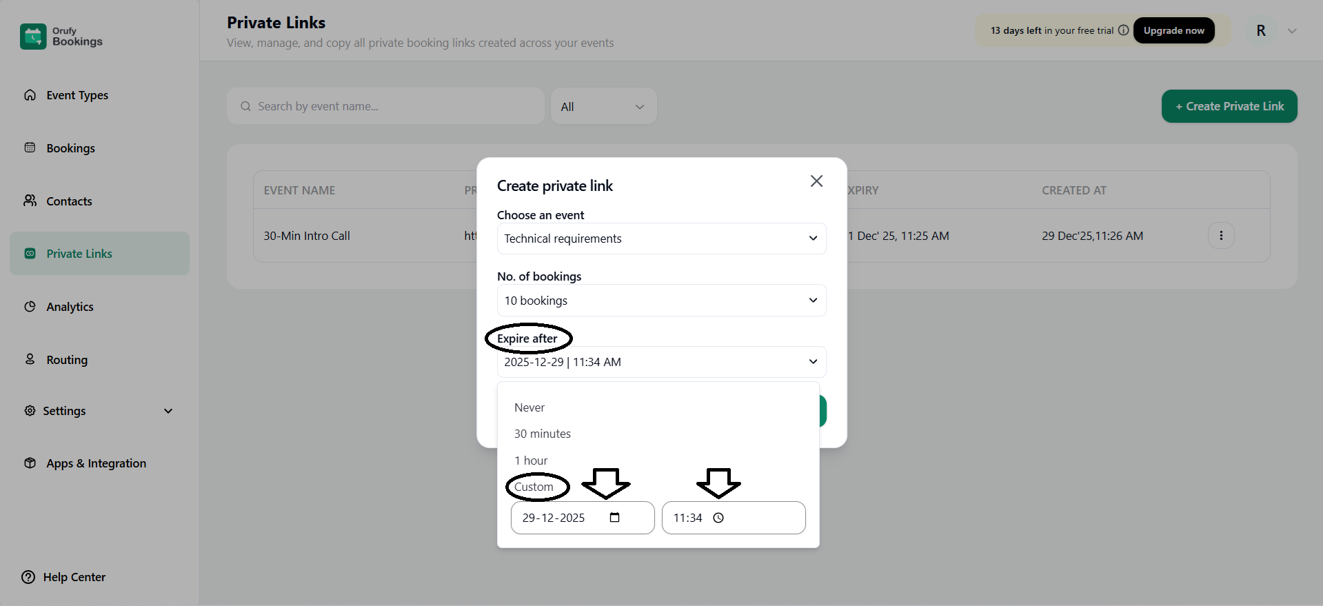Choose the 30 minutes expiry option
Image resolution: width=1323 pixels, height=606 pixels.
point(543,434)
